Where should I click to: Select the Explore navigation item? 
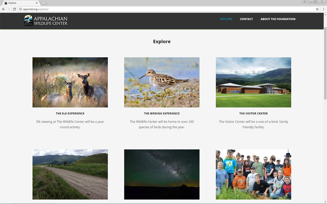(x=226, y=19)
